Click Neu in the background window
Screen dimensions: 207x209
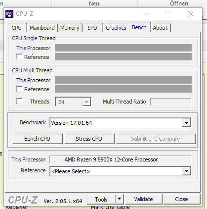click(x=94, y=3)
